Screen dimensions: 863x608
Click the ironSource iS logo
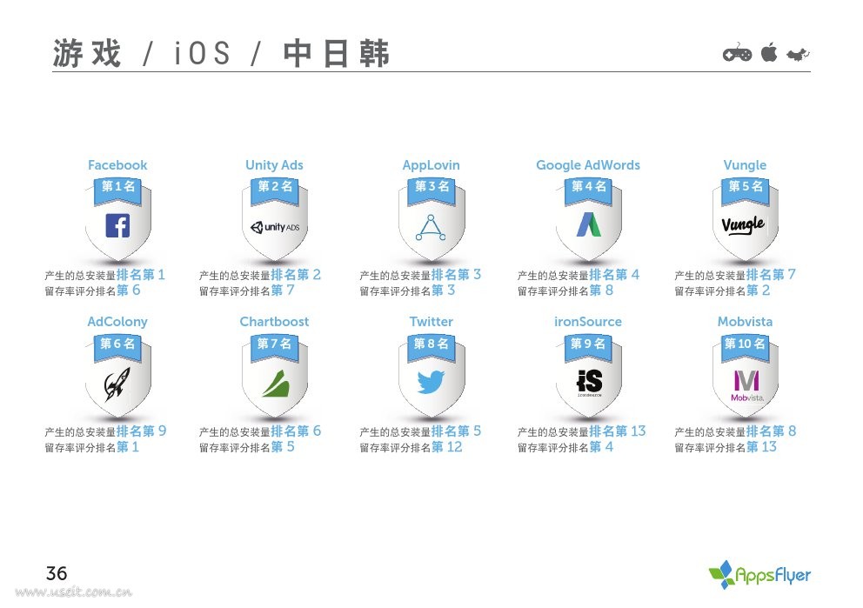click(589, 382)
